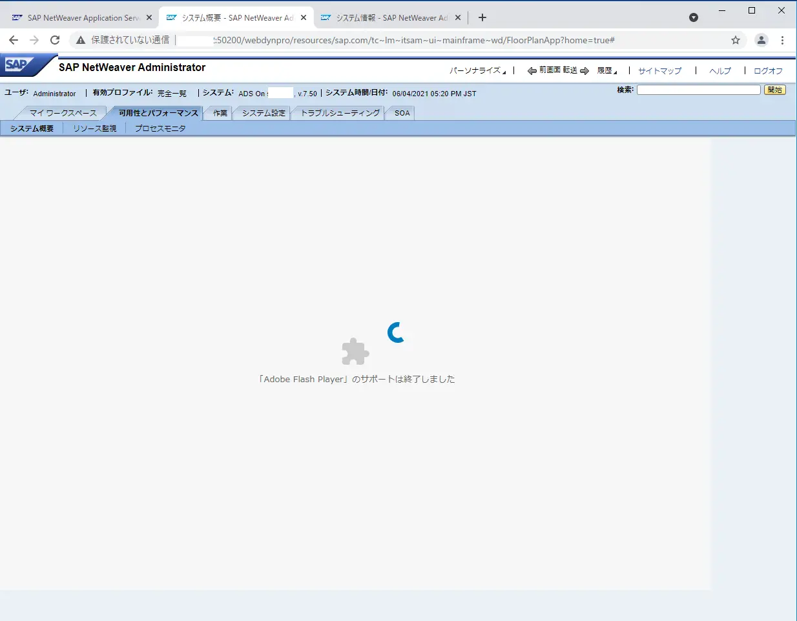Minimize the browser window
Viewport: 797px width, 621px height.
[x=722, y=10]
